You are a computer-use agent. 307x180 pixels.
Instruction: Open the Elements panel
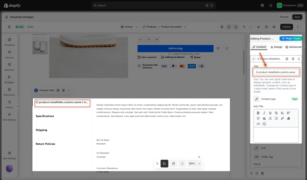9,66
